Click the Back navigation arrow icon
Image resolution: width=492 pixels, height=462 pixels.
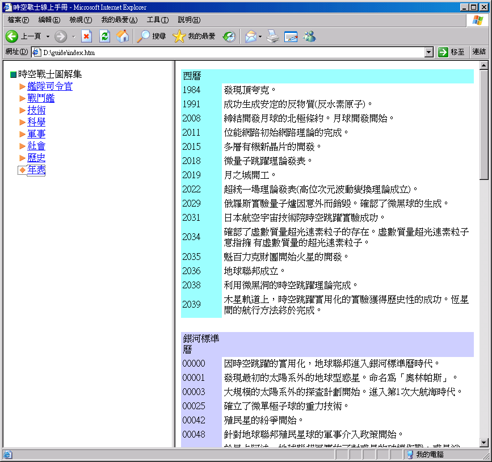point(12,36)
